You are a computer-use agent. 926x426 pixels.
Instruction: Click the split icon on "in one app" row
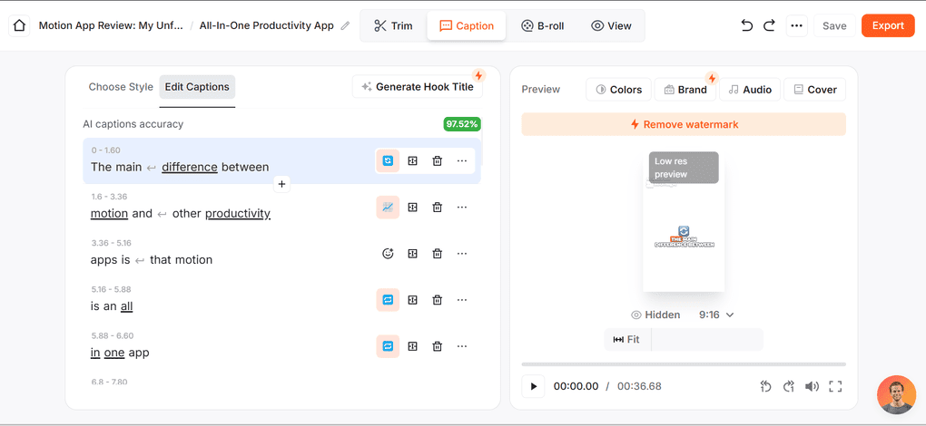tap(413, 346)
